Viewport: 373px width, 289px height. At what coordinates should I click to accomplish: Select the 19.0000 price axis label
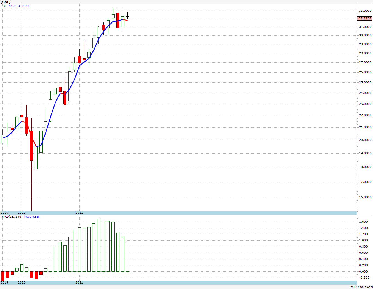[366, 153]
